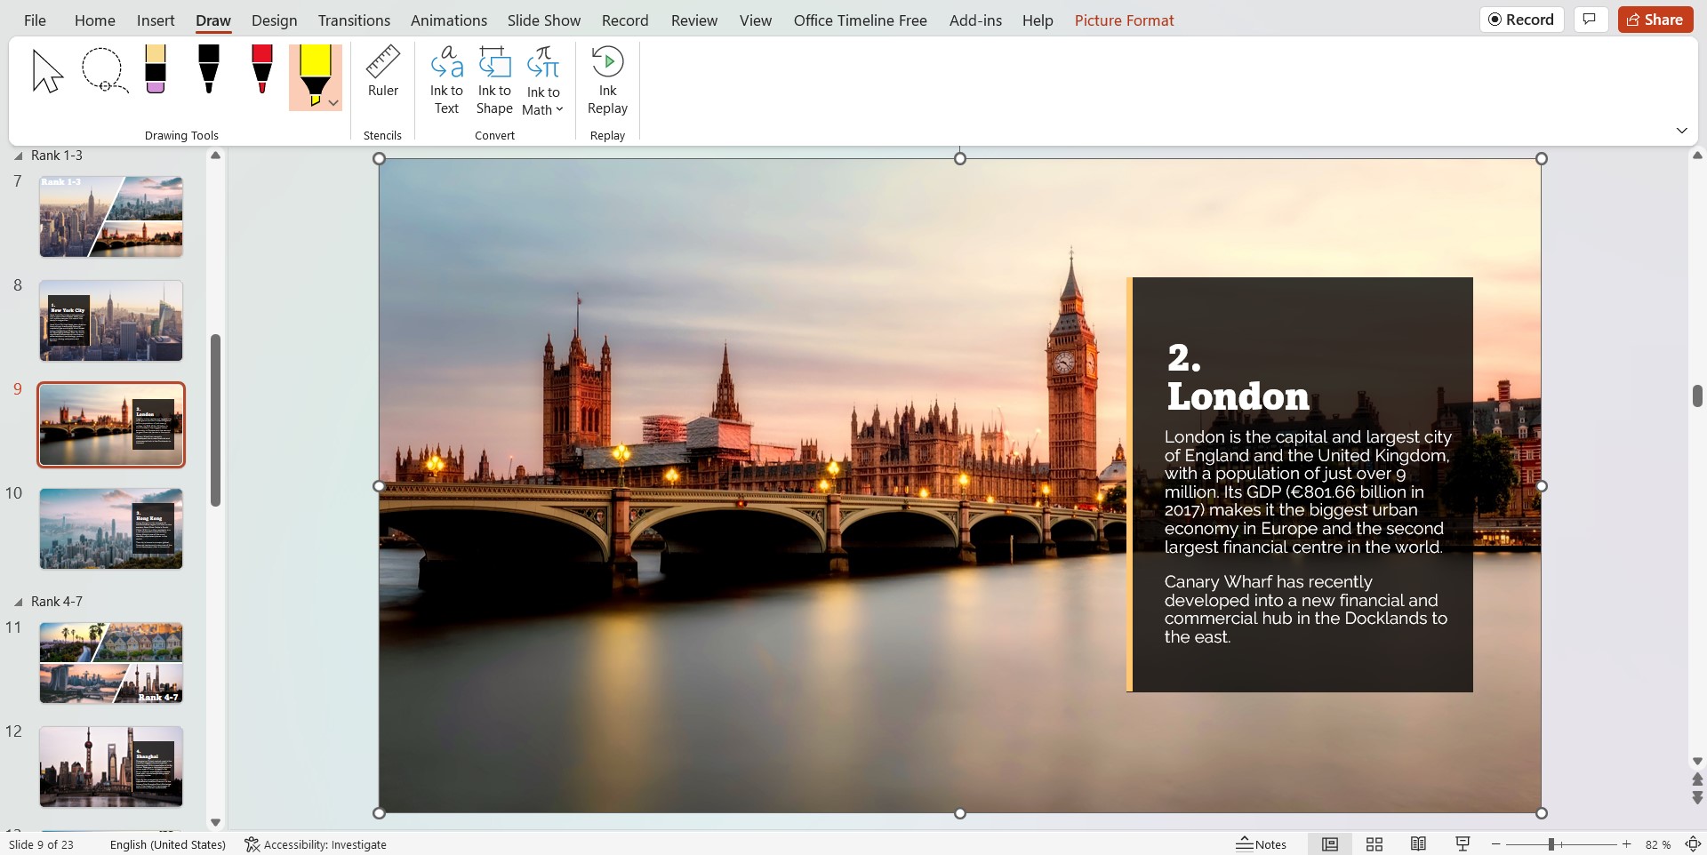
Task: Select the slide 11 thumbnail
Action: (x=110, y=661)
